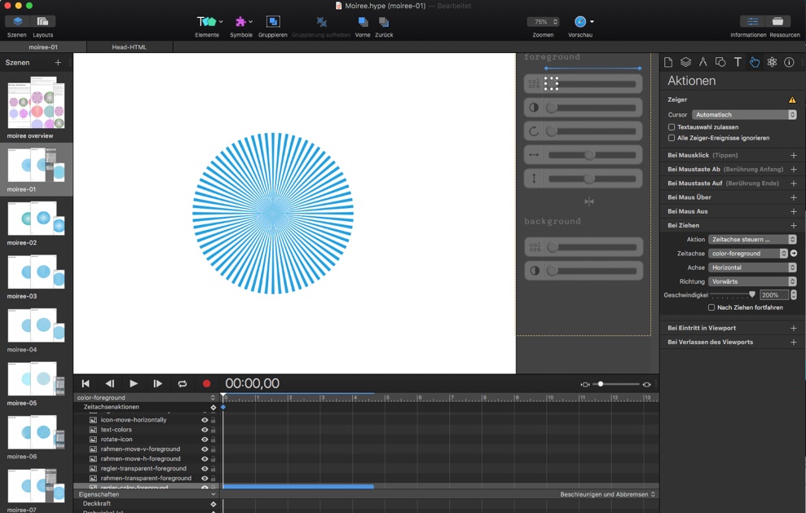Hide the text-colors layer with eye icon
This screenshot has width=806, height=513.
click(205, 430)
